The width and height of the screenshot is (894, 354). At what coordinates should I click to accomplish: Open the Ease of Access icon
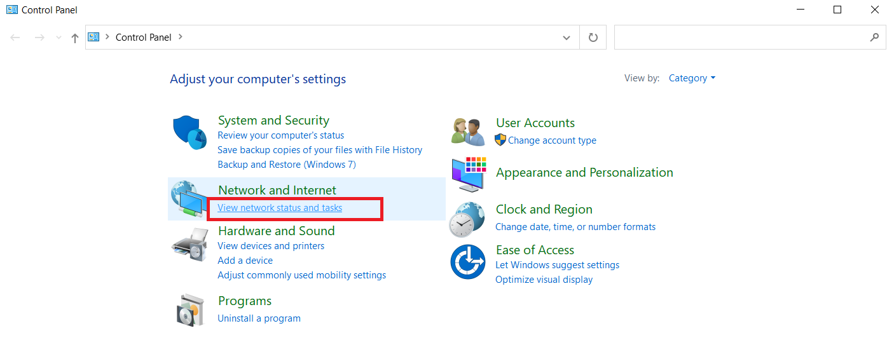click(x=468, y=262)
